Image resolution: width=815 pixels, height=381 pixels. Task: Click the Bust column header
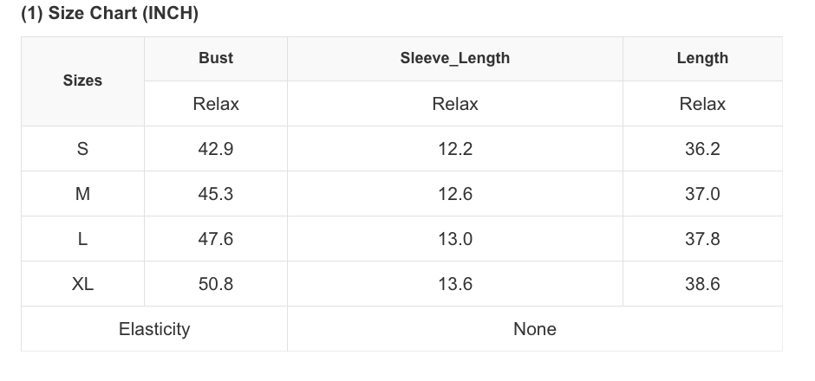click(216, 59)
